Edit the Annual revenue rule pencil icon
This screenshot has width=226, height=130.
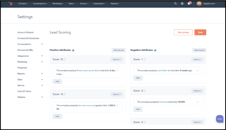(x=117, y=106)
